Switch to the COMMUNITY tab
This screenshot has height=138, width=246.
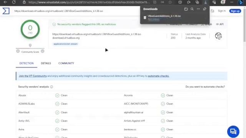(66, 63)
